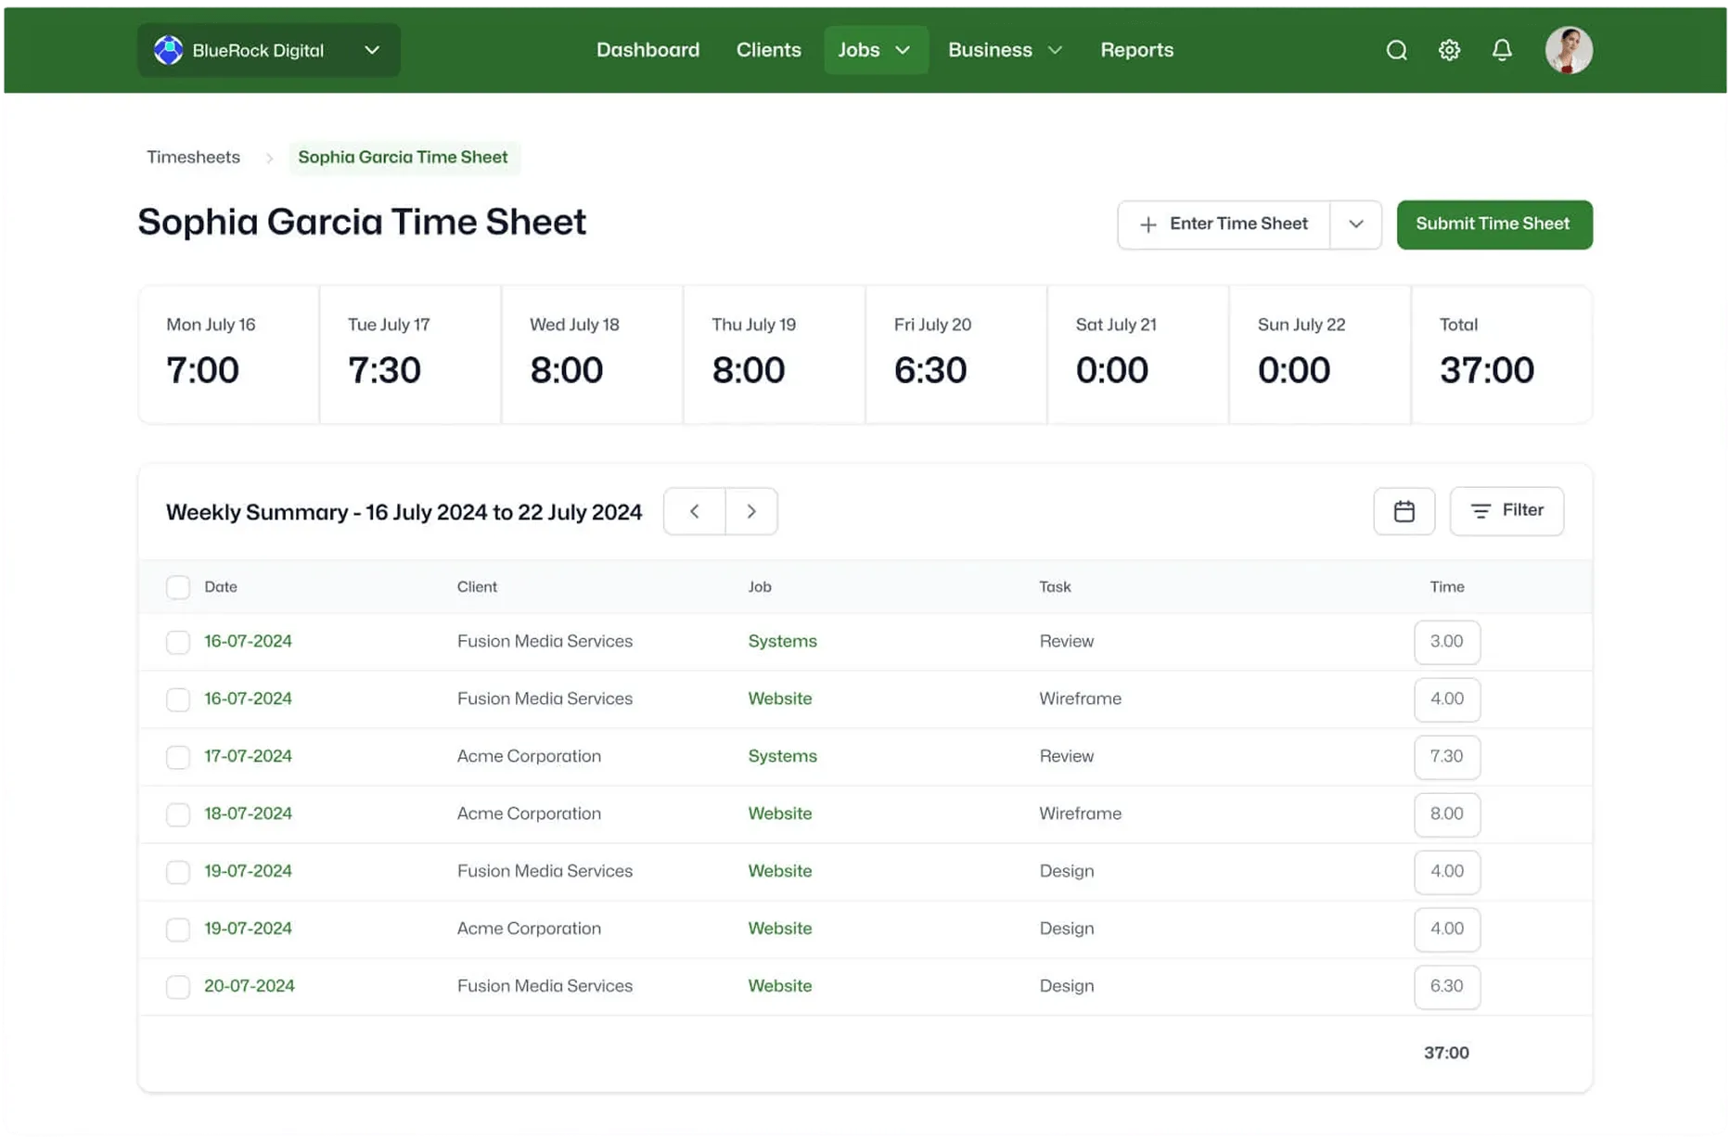
Task: Select the Mon July 16 day card
Action: coord(229,355)
